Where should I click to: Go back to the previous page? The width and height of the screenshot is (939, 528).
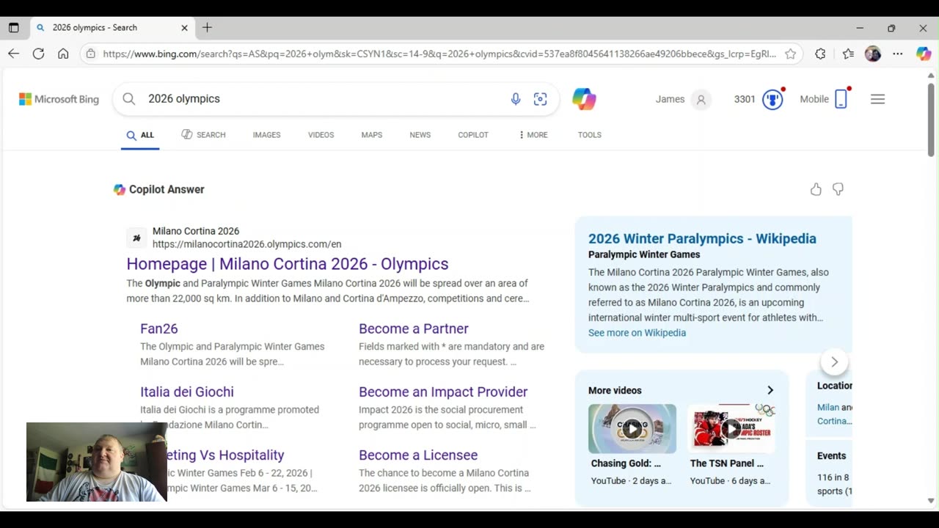13,54
